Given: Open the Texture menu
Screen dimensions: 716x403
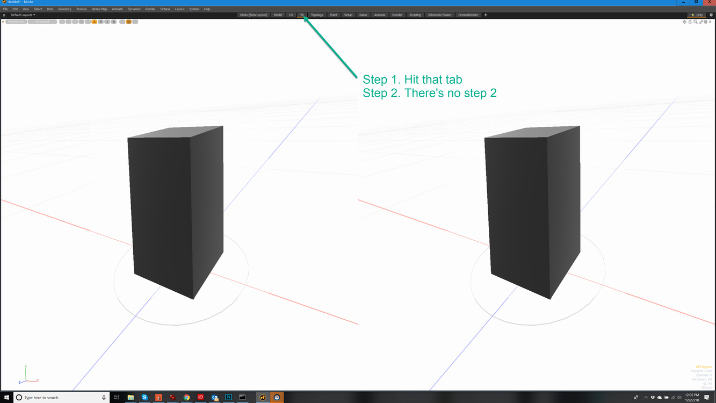Looking at the screenshot, I should coord(81,9).
